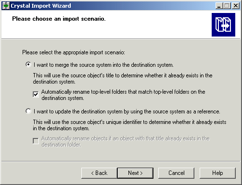Viewport: 242px width, 185px height.
Task: Click the 'I want to merge the source system' label
Action: click(x=103, y=65)
